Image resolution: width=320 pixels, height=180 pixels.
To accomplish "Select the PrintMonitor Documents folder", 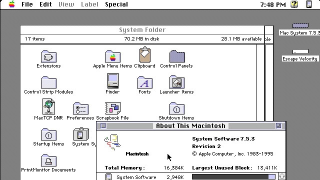I will point(48,160).
